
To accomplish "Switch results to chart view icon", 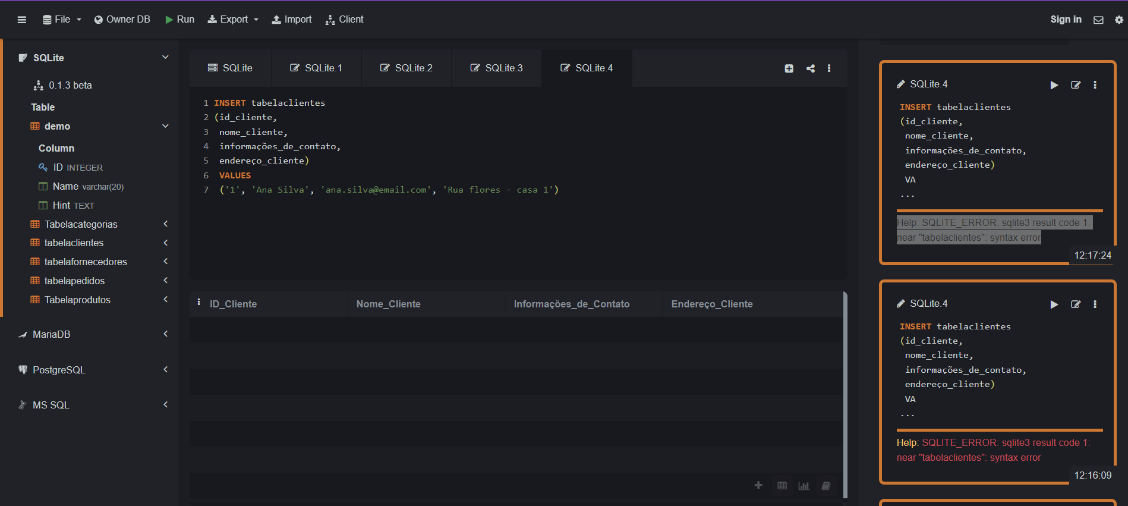I will (804, 486).
